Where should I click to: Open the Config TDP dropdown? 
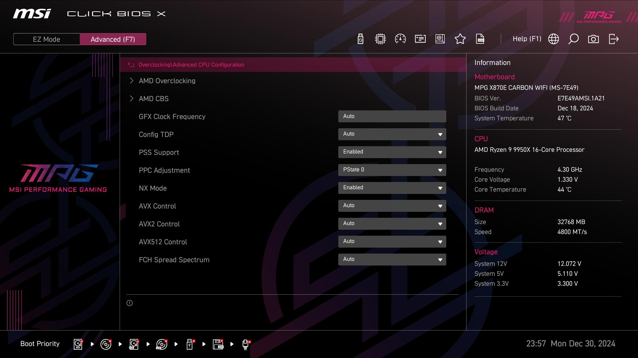(392, 134)
